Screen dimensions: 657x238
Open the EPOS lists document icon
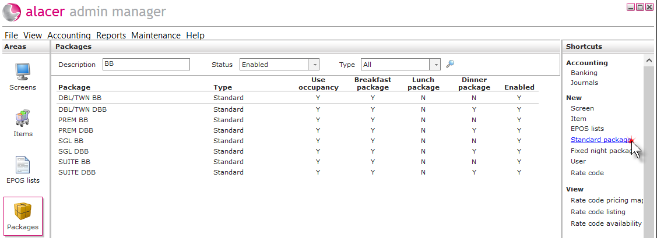[x=23, y=165]
